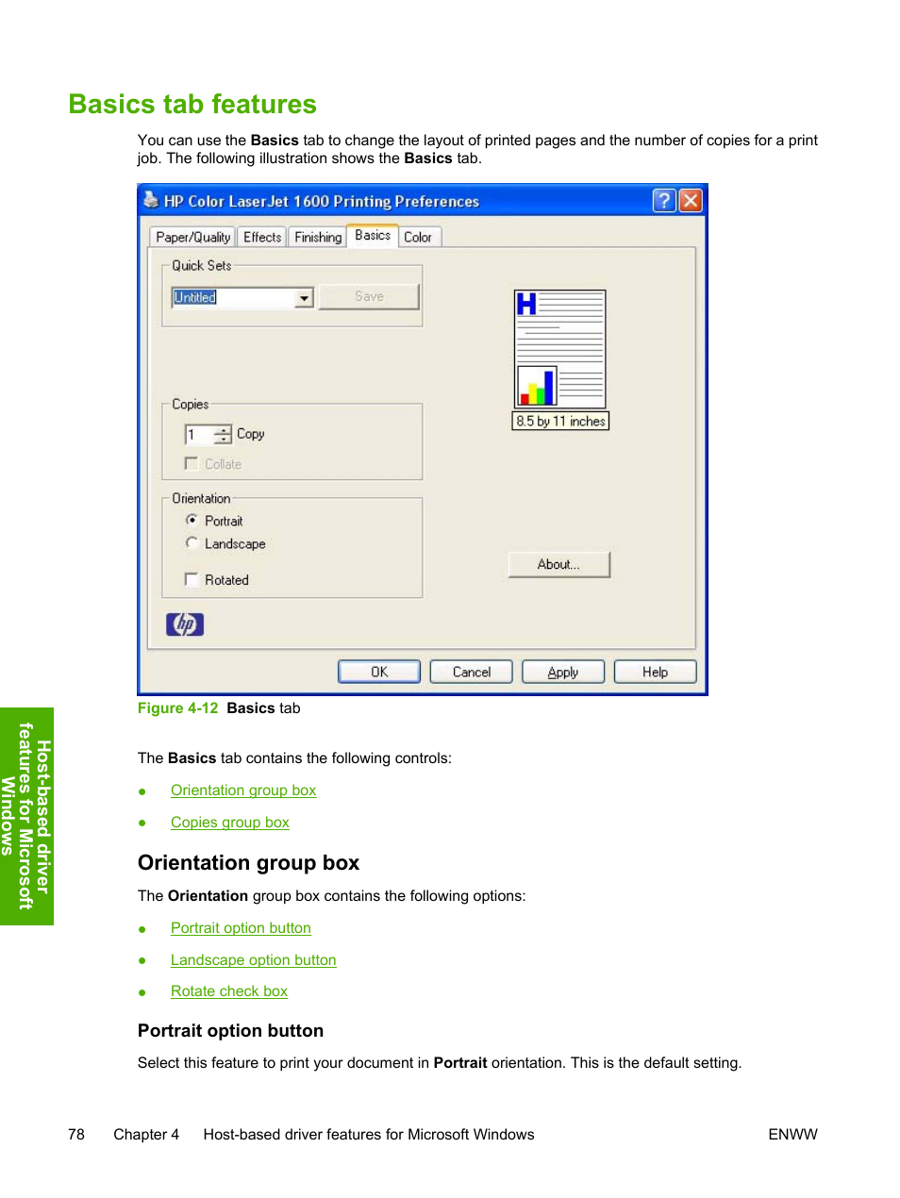
Task: Switch to the Finishing tab
Action: pos(318,237)
